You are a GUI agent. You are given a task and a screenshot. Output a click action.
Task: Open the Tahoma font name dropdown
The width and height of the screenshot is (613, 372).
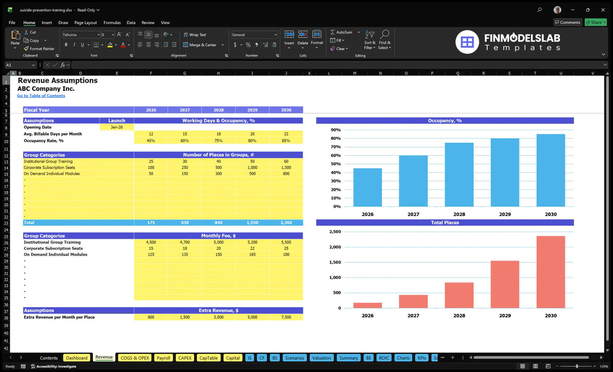(x=98, y=35)
